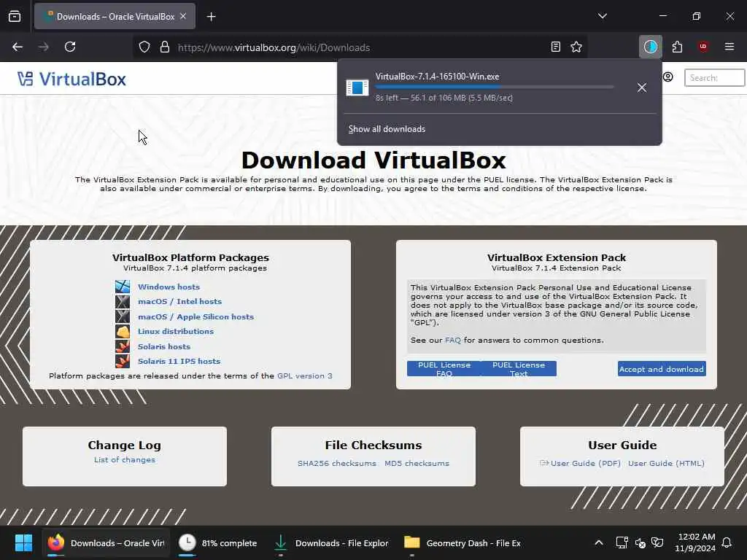Click the PUEL License FAQ button
Screen dimensions: 747x560
[x=444, y=368]
